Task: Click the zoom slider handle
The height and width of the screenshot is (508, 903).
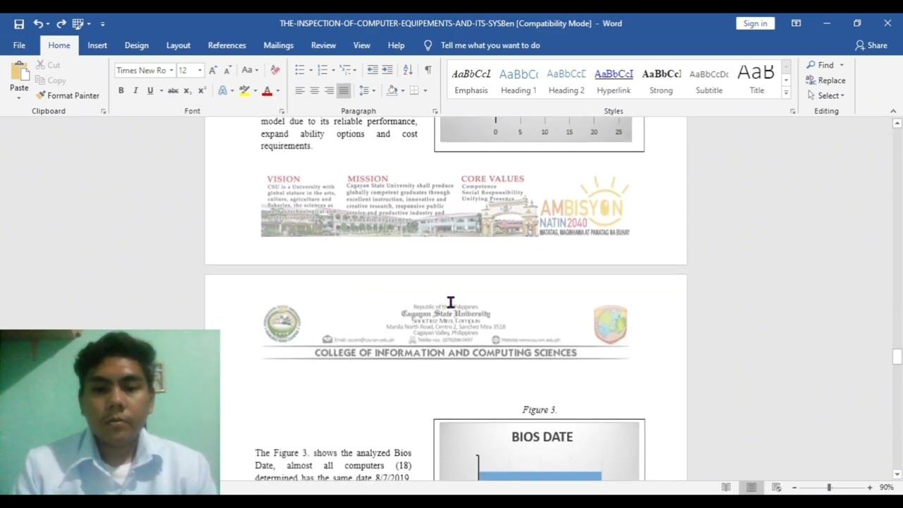Action: pos(829,488)
